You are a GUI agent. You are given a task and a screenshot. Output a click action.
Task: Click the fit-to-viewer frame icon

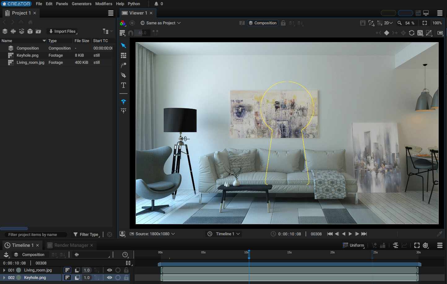[x=425, y=23]
